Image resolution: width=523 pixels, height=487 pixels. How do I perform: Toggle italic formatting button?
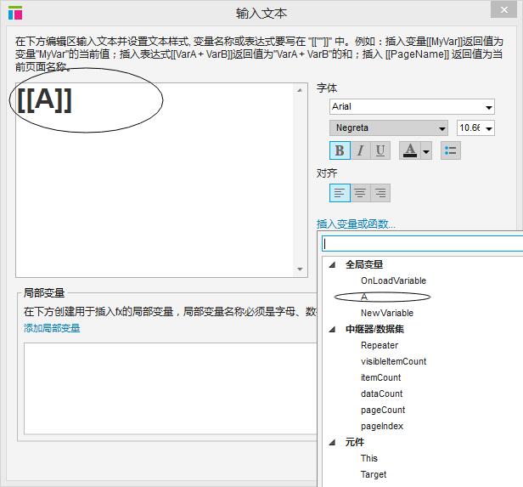tap(360, 150)
